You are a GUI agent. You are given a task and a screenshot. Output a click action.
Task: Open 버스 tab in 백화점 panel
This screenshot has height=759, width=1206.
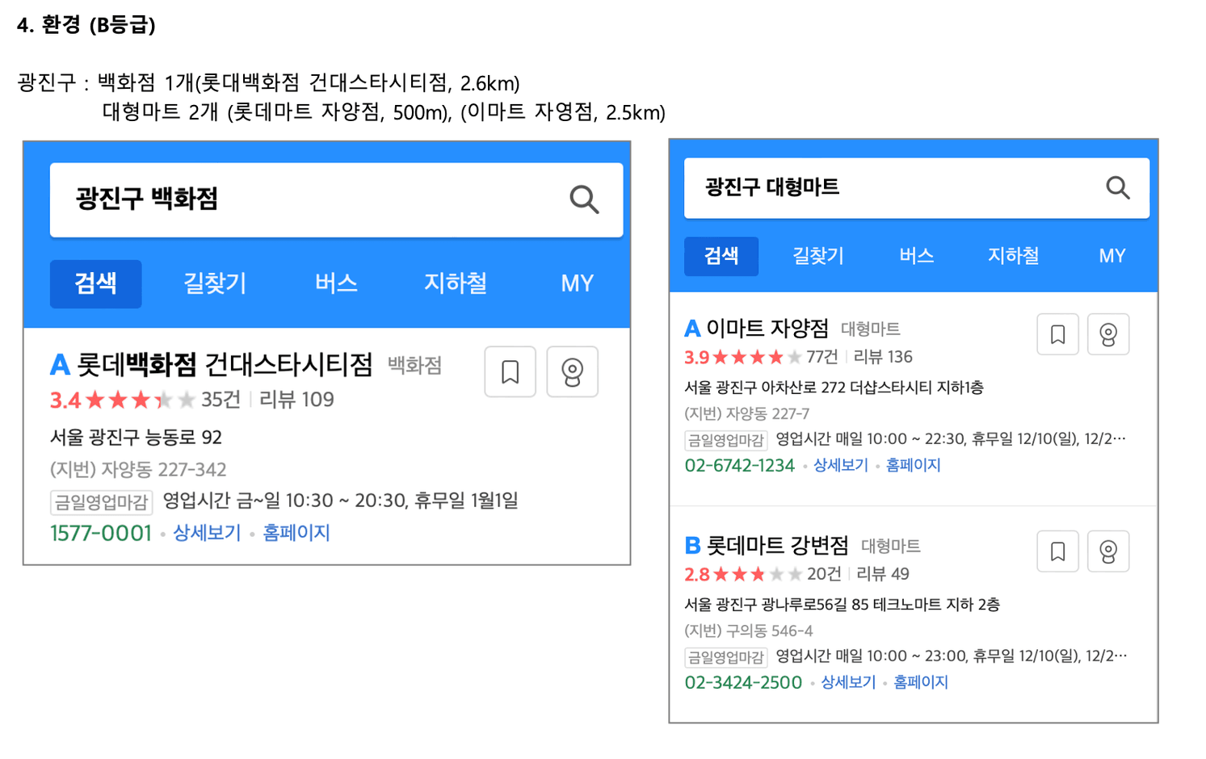tap(336, 283)
